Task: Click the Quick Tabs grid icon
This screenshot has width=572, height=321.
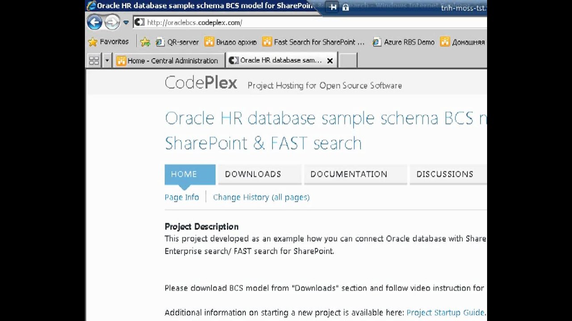Action: tap(94, 61)
